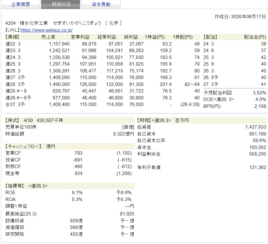Click the 【キャッシュフロー】 section header
The width and height of the screenshot is (268, 244).
(x=23, y=146)
